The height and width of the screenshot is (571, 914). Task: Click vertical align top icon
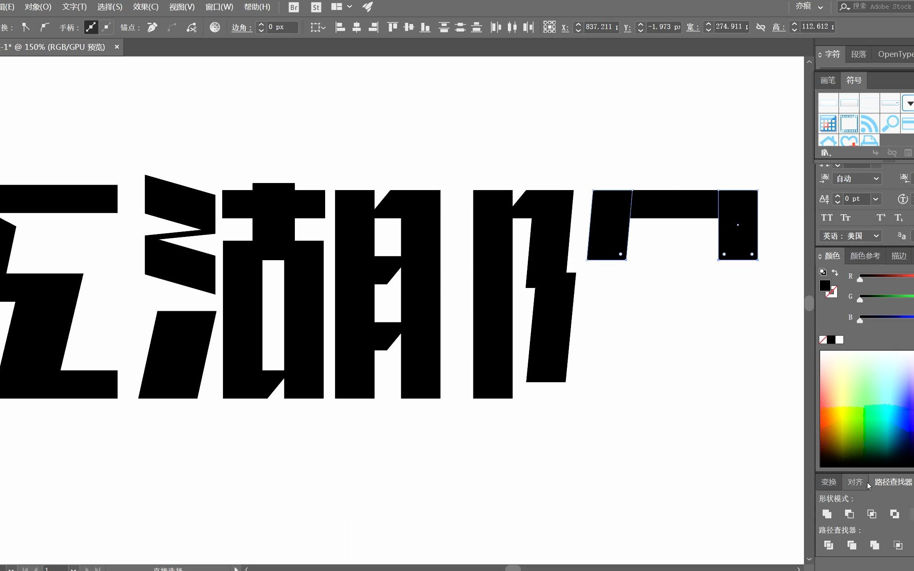[x=392, y=27]
